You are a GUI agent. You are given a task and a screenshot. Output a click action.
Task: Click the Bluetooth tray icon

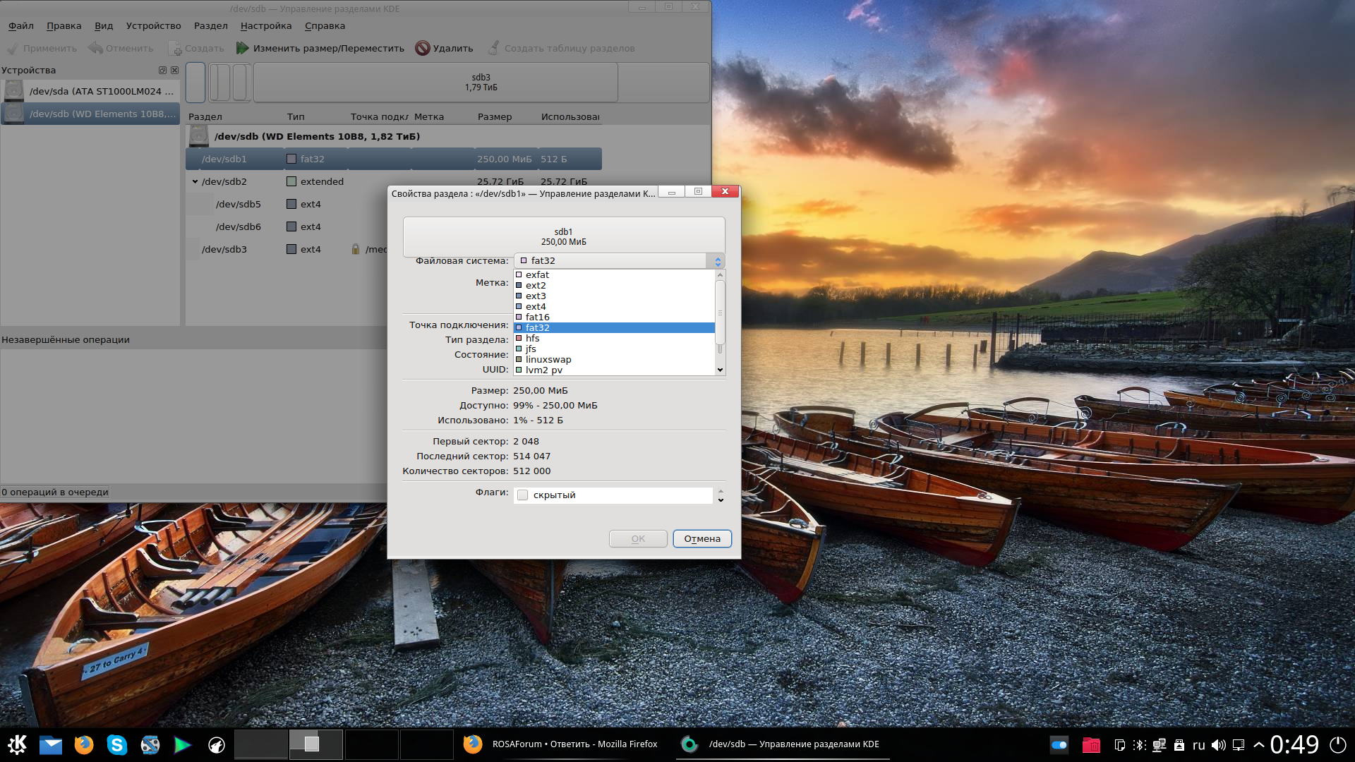[1139, 745]
